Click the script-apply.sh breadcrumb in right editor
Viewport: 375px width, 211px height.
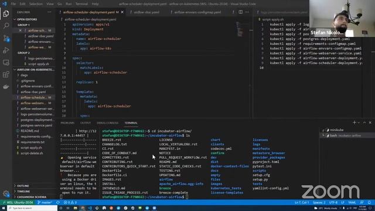[x=272, y=19]
